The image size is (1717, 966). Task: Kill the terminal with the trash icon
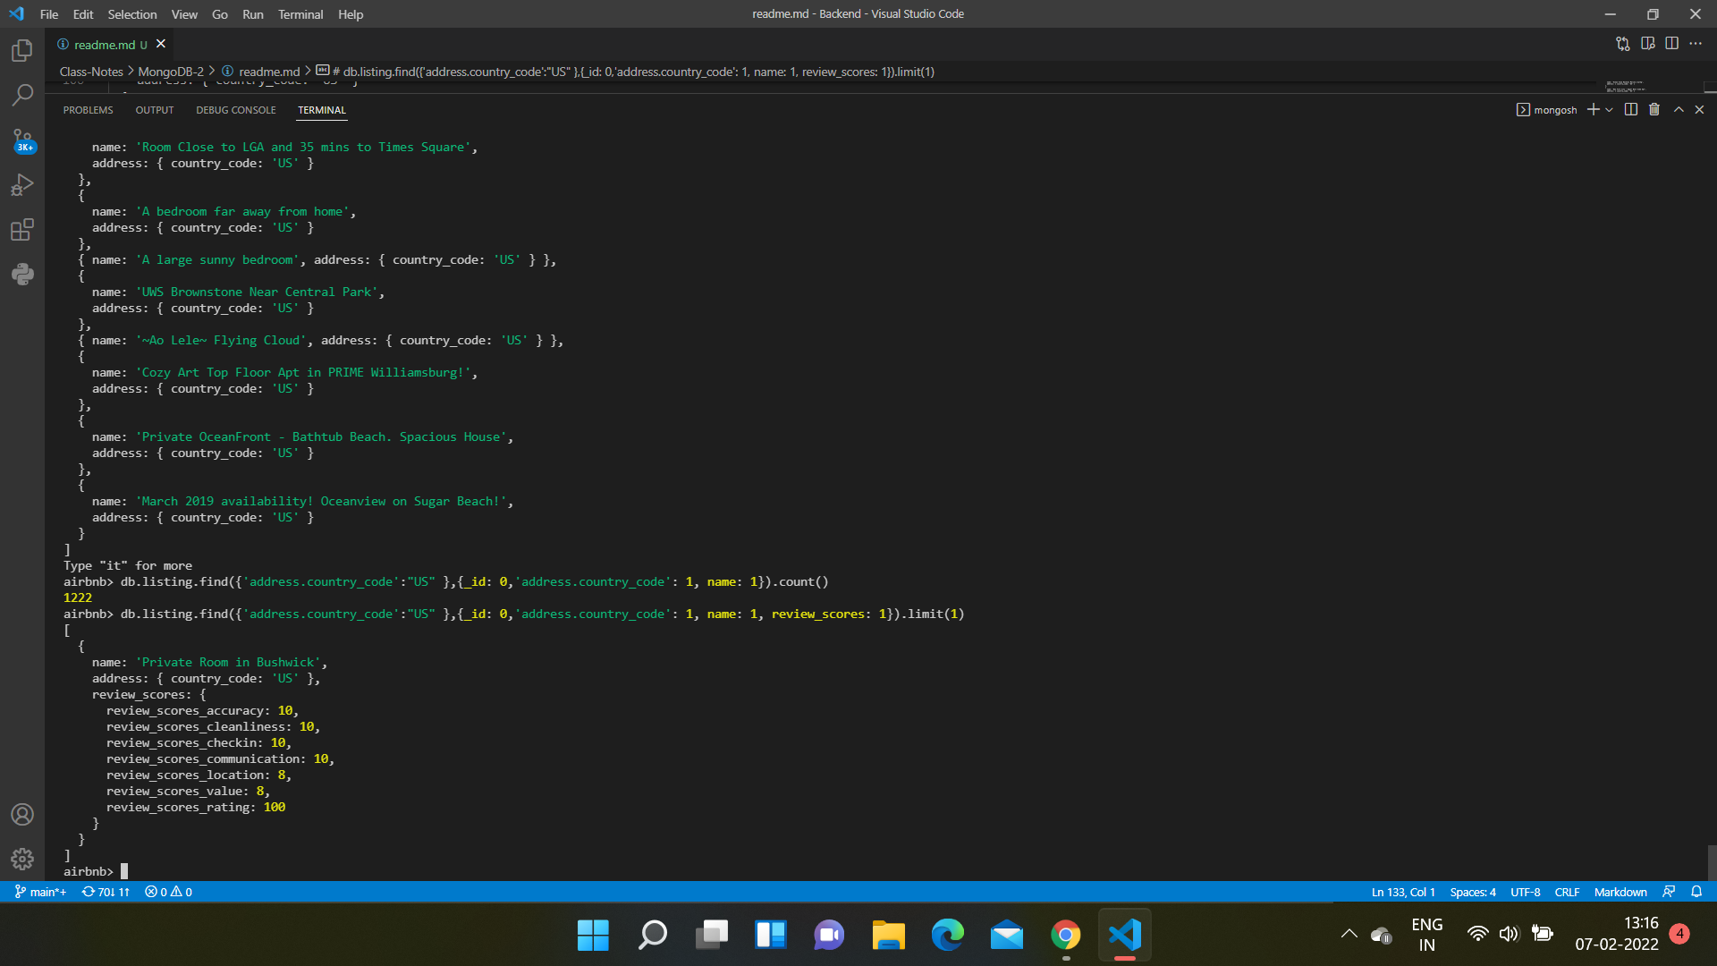[x=1654, y=109]
